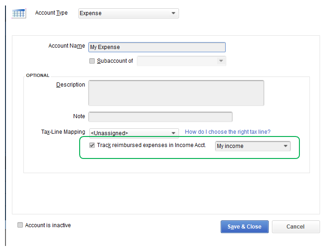Click the Description label
Viewport: 331px width, 251px height.
tap(71, 85)
